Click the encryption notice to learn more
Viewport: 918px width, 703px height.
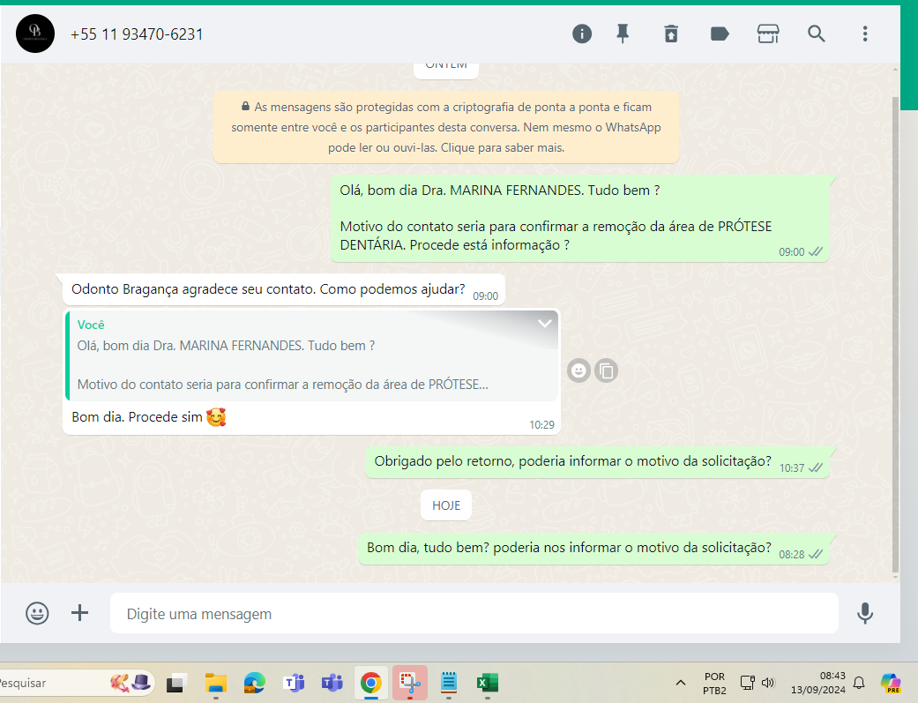click(x=446, y=127)
